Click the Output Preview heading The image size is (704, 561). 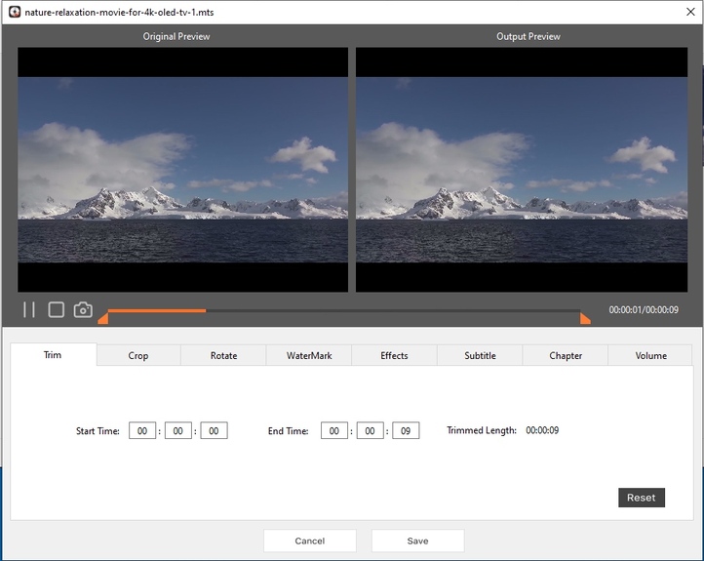coord(528,36)
